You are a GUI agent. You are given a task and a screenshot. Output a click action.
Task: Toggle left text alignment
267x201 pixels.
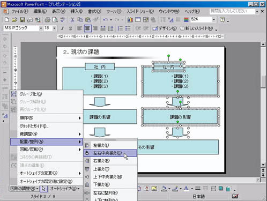click(79, 28)
